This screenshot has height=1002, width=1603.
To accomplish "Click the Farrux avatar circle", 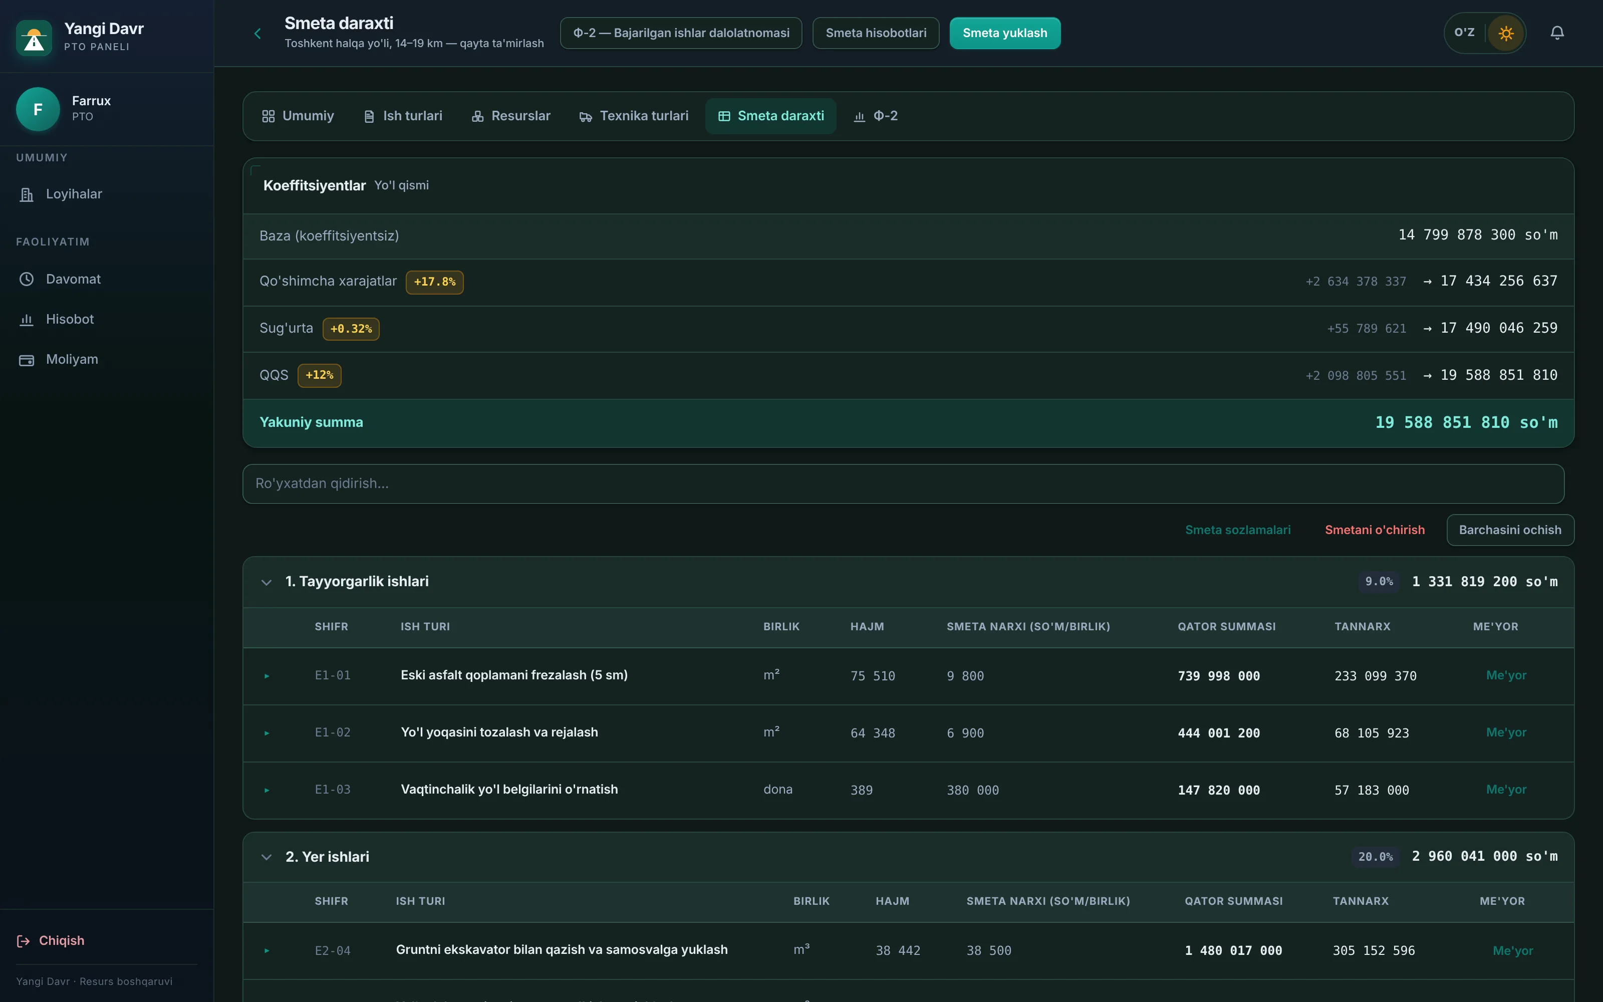I will tap(38, 109).
